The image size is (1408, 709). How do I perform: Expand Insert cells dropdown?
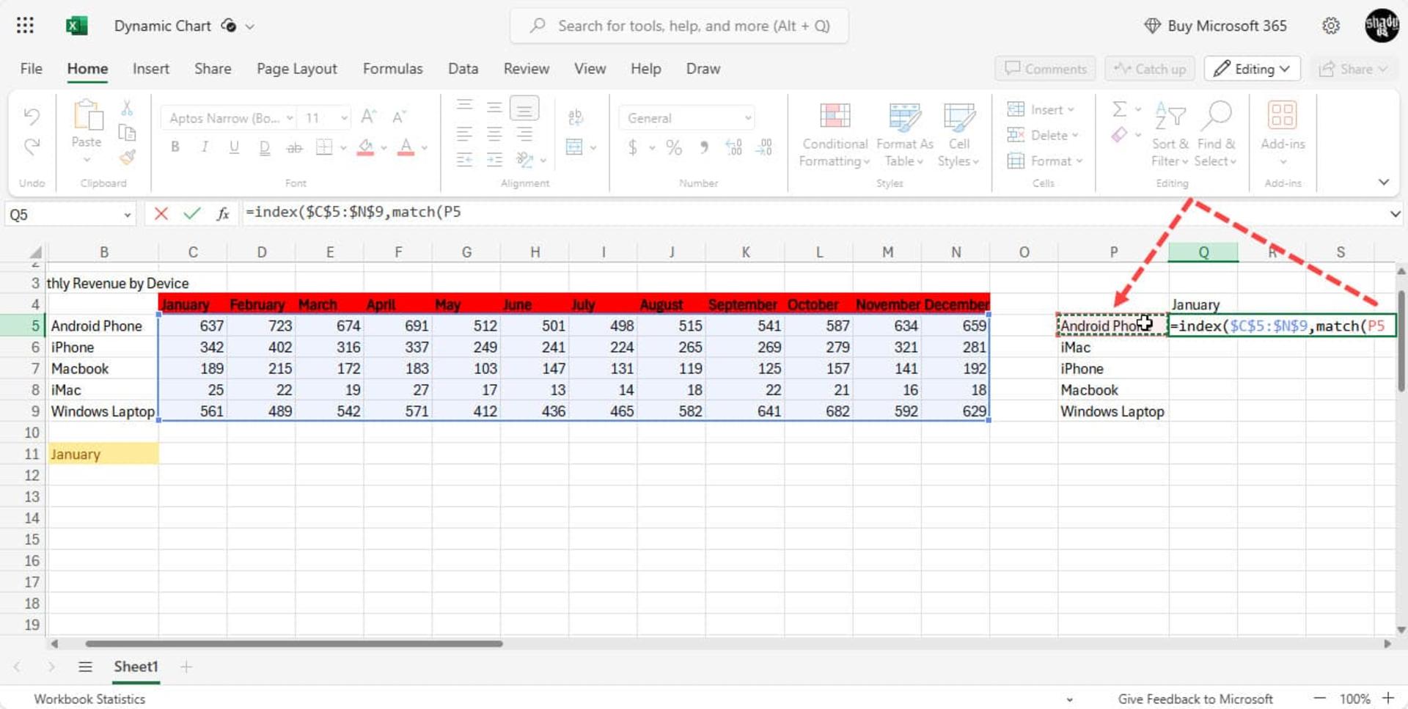click(1071, 110)
